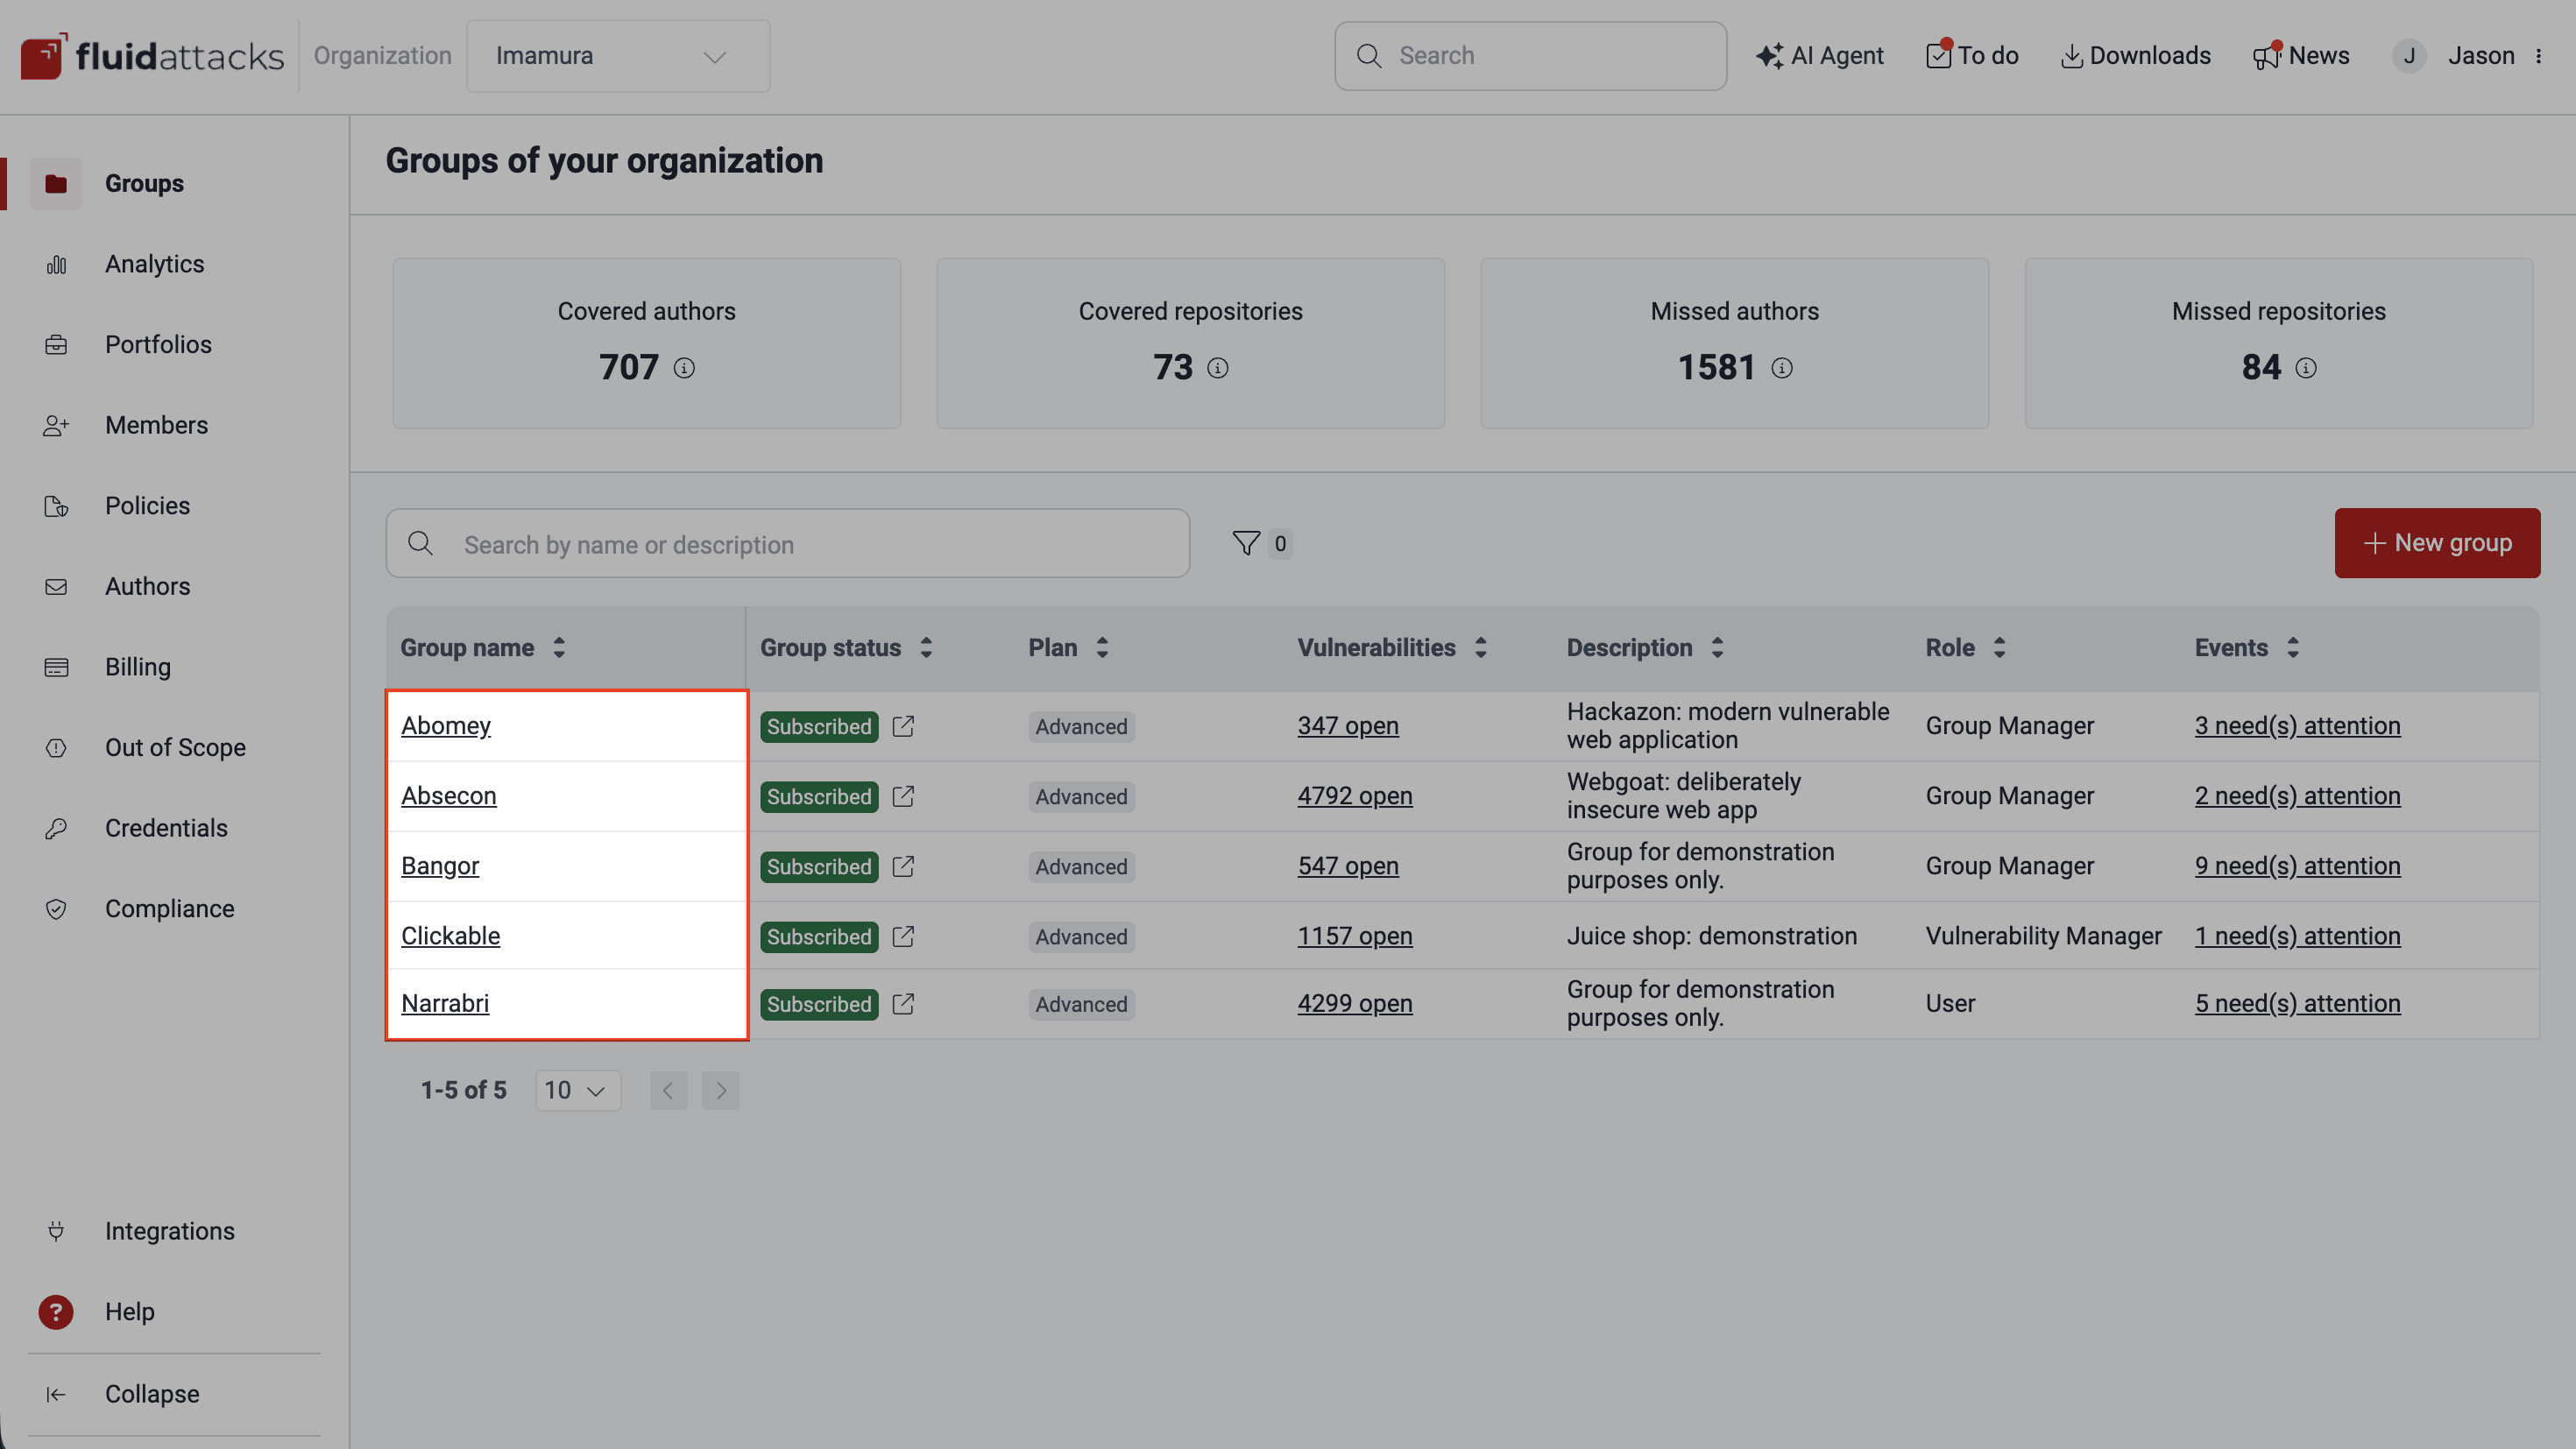Image resolution: width=2576 pixels, height=1449 pixels.
Task: Sort the table by Group name
Action: [x=559, y=647]
